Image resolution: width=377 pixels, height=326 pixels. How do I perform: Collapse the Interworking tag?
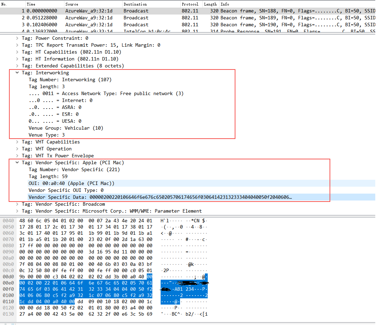16,73
